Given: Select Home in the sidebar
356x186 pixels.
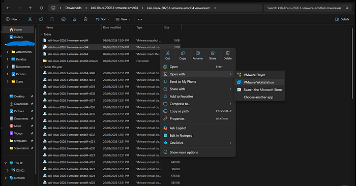Looking at the screenshot, I should [18, 29].
